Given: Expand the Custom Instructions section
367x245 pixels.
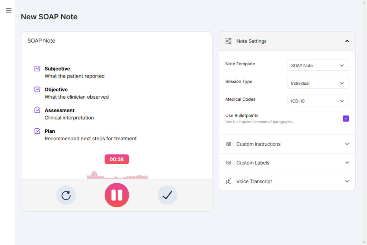Looking at the screenshot, I should 347,144.
